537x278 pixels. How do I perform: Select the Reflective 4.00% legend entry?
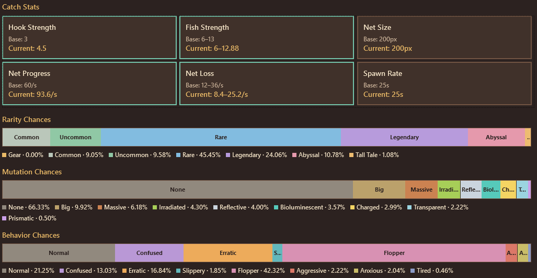click(241, 207)
